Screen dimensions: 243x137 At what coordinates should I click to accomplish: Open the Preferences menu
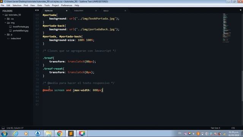click(67, 5)
